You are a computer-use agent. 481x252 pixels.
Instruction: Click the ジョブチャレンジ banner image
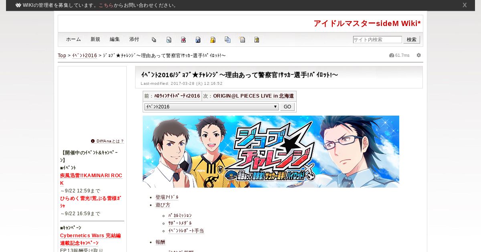tap(271, 152)
